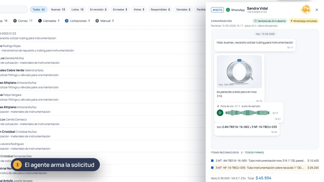Click the blue marker of AN-TB316-16-065 item
324x182 pixels.
pyautogui.click(x=212, y=160)
